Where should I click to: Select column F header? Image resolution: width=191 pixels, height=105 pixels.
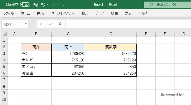coord(165,34)
